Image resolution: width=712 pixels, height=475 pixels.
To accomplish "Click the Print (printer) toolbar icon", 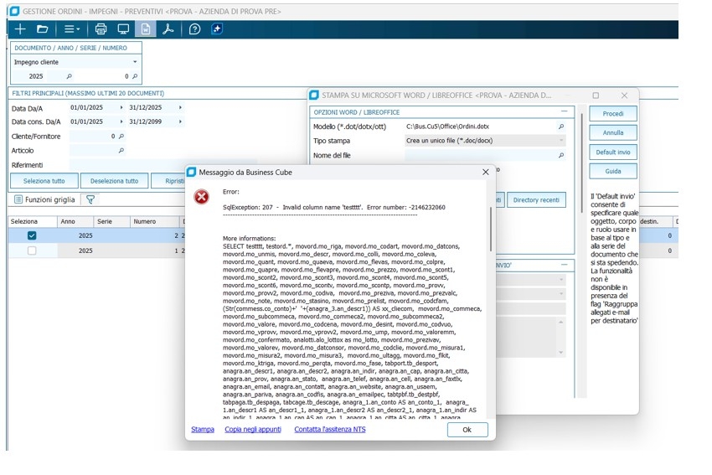I will pyautogui.click(x=101, y=29).
